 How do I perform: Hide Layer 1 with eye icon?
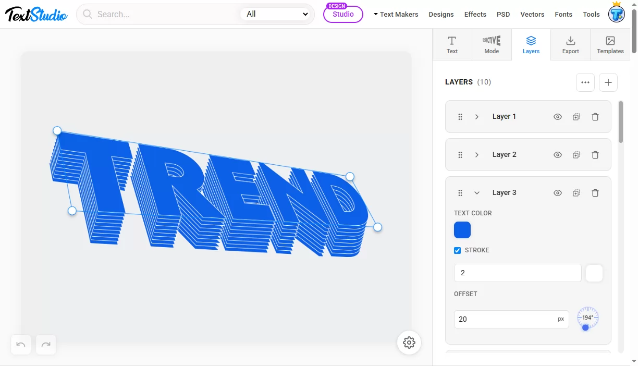pos(558,117)
